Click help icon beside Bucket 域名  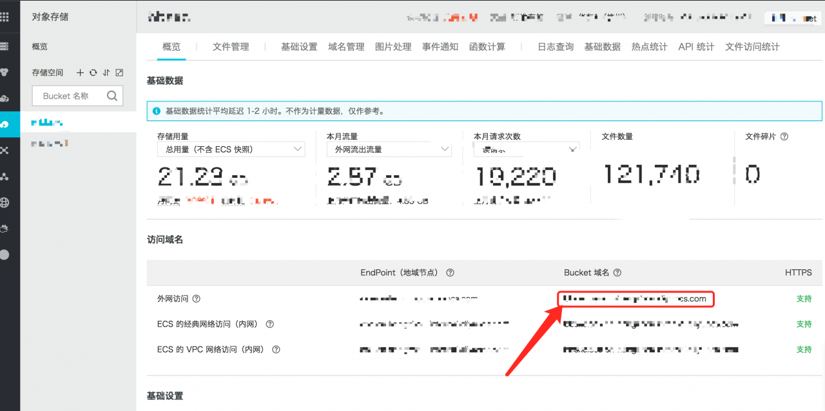click(617, 272)
